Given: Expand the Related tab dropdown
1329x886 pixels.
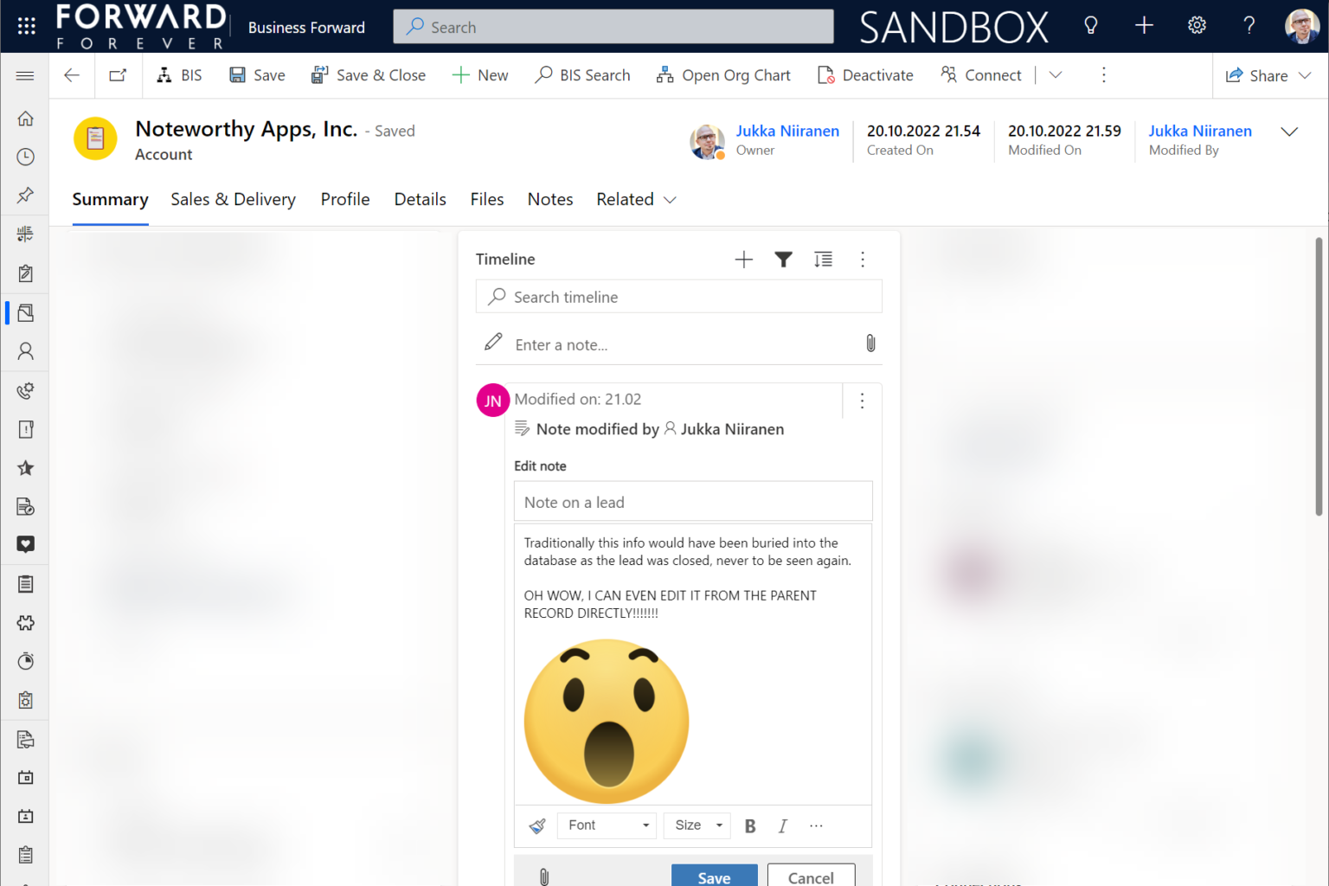Looking at the screenshot, I should 670,200.
